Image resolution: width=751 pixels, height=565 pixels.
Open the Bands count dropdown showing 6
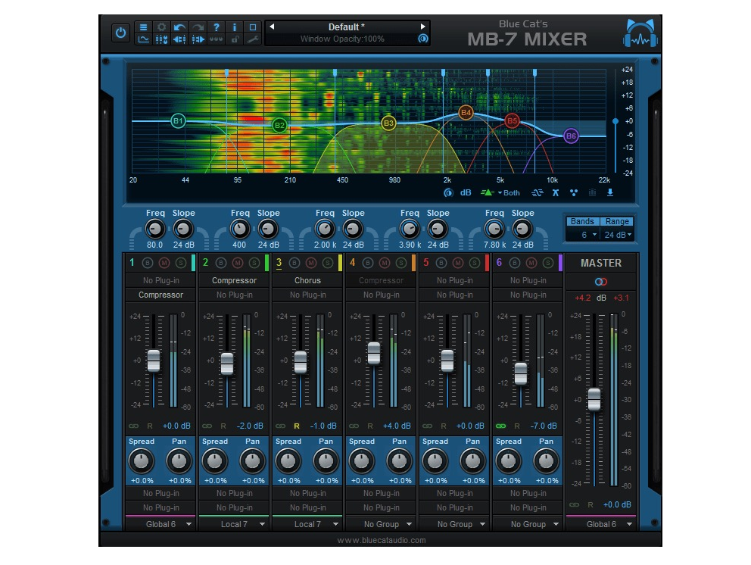584,235
